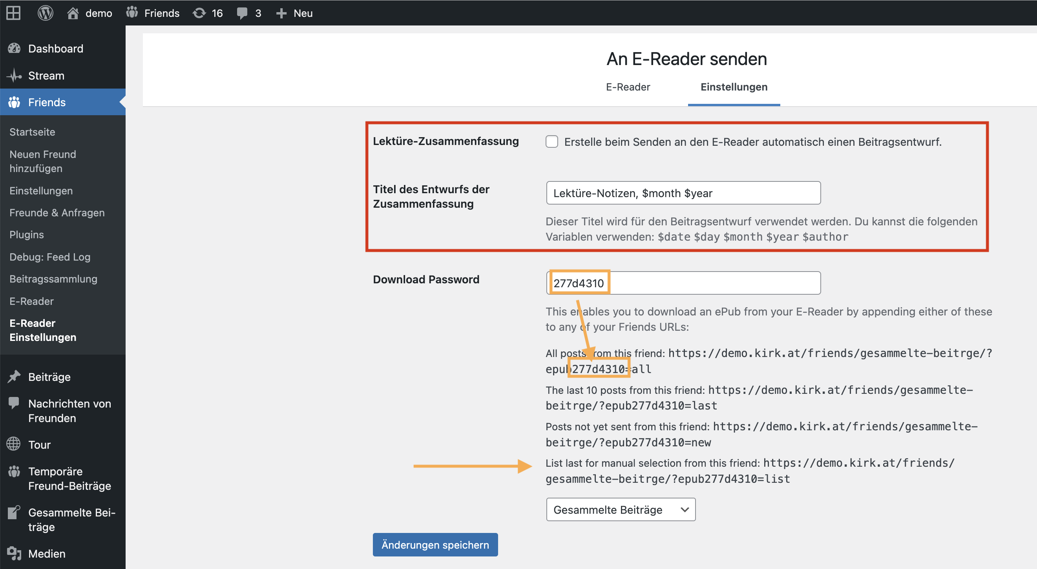Open Debug: Feed Log
This screenshot has width=1037, height=569.
(50, 257)
